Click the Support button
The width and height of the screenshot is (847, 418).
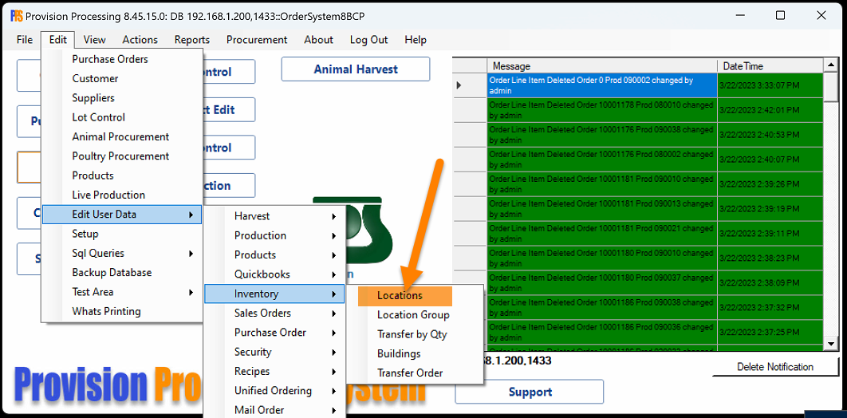pyautogui.click(x=530, y=392)
